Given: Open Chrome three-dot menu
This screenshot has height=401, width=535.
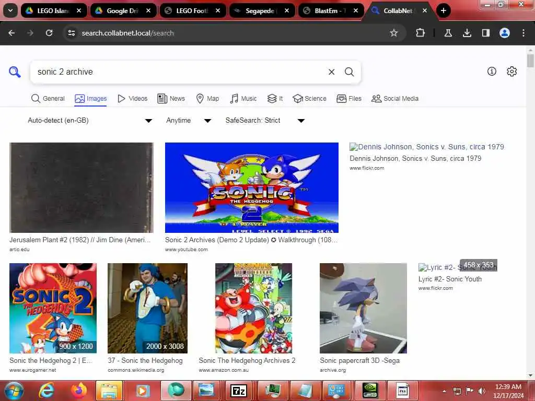Looking at the screenshot, I should [524, 33].
